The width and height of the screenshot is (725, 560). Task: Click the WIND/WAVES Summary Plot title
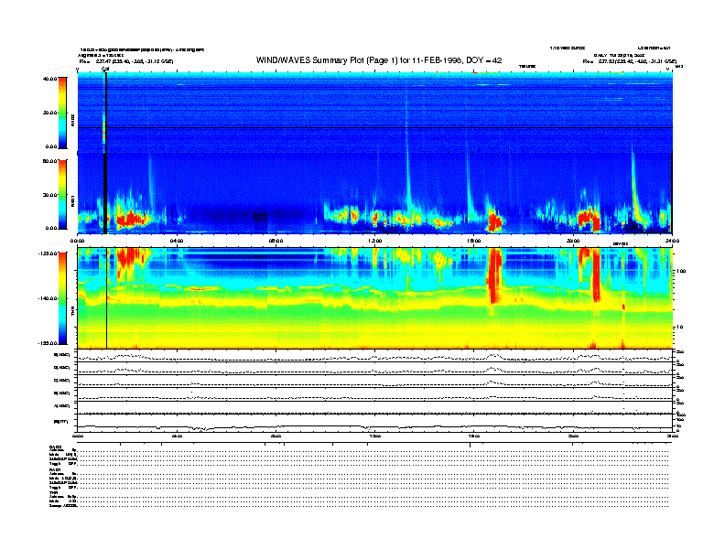tap(379, 60)
